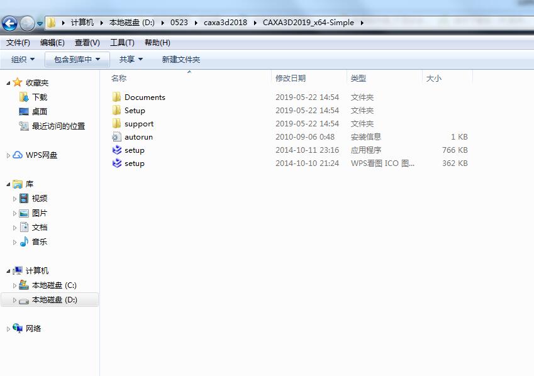
Task: Expand the 音乐 library node
Action: click(14, 242)
